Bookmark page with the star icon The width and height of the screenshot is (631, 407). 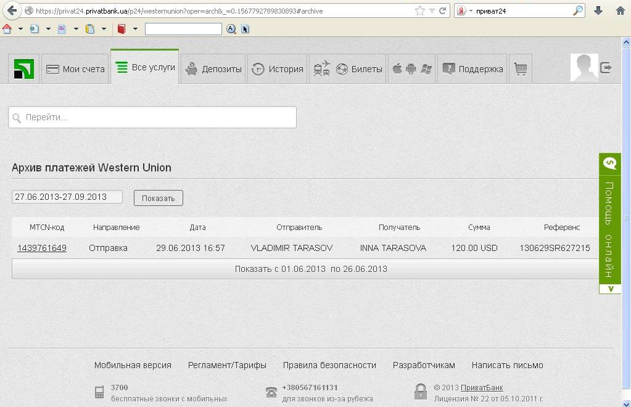click(x=419, y=11)
